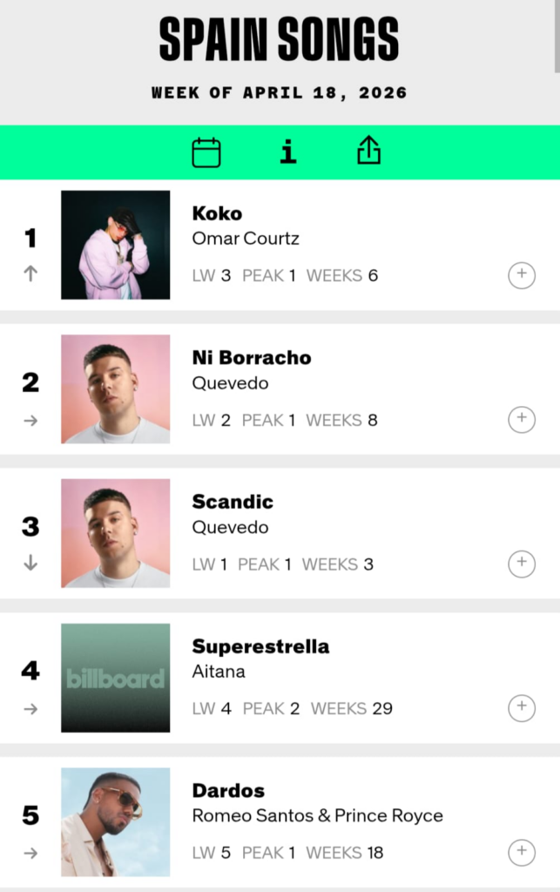560x892 pixels.
Task: Expand Ni Borracho entry via plus icon
Action: coord(522,419)
